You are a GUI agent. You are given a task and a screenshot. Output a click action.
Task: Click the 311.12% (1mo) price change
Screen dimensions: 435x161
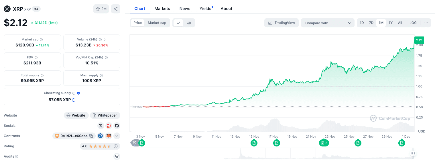click(x=44, y=23)
